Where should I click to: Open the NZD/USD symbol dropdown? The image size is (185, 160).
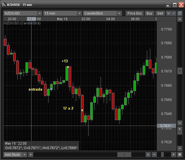pyautogui.click(x=39, y=13)
